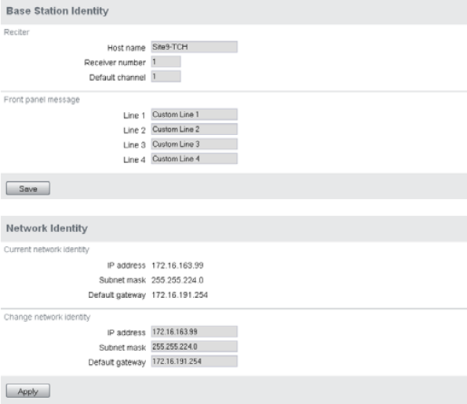Click the Network Identity heading
This screenshot has width=467, height=404.
47,228
